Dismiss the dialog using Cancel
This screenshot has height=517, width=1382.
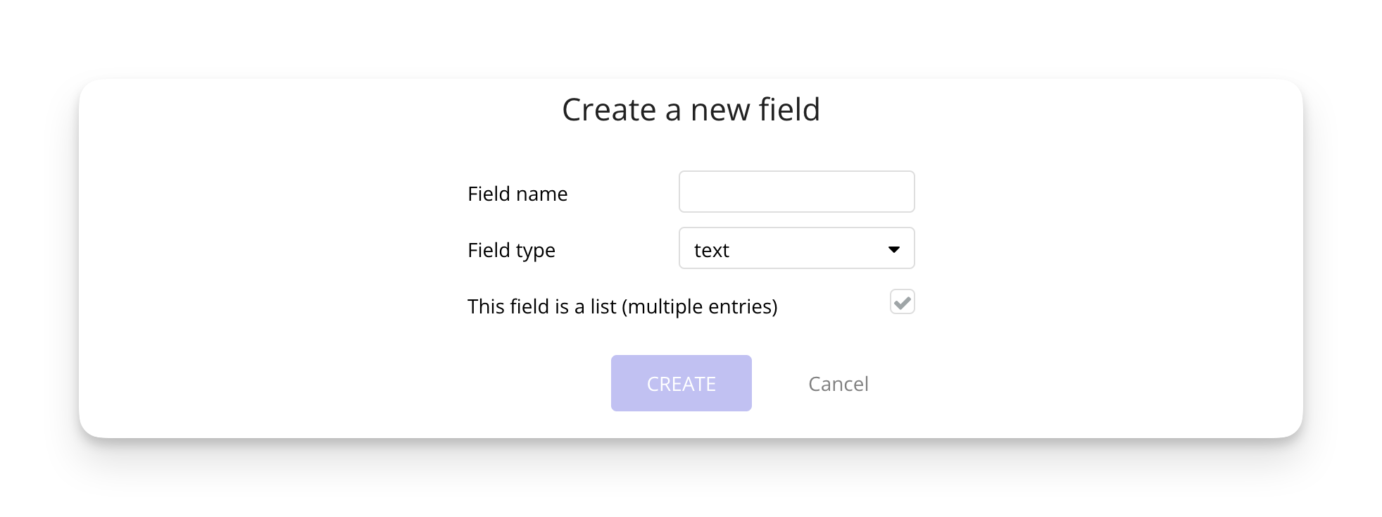click(838, 384)
